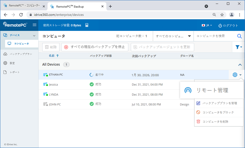Click the in-progress spinner for ETHAN-PC
245x148 pixels.
(91, 75)
